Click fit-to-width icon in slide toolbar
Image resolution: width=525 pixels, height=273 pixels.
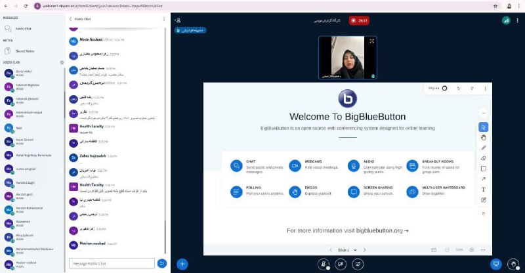(x=483, y=250)
